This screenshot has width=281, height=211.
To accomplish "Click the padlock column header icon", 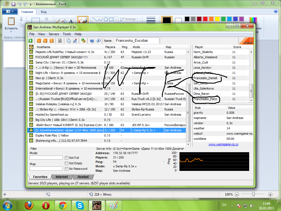I will 31,47.
